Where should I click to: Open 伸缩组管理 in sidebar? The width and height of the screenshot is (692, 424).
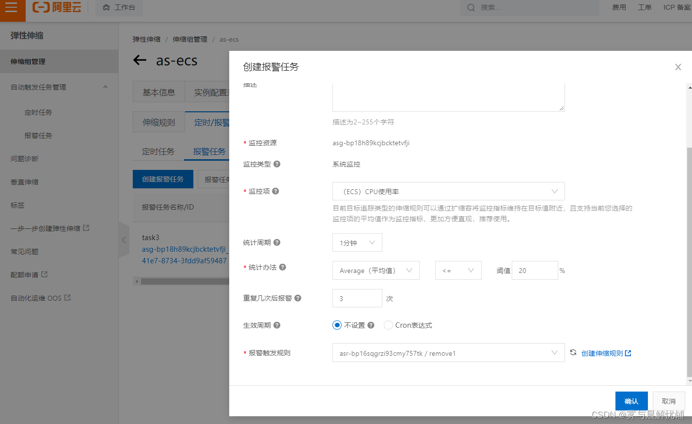pos(59,61)
